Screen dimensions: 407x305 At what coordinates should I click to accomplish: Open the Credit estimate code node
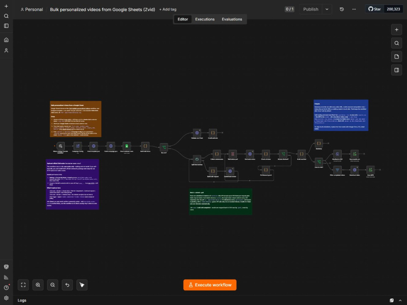213,133
